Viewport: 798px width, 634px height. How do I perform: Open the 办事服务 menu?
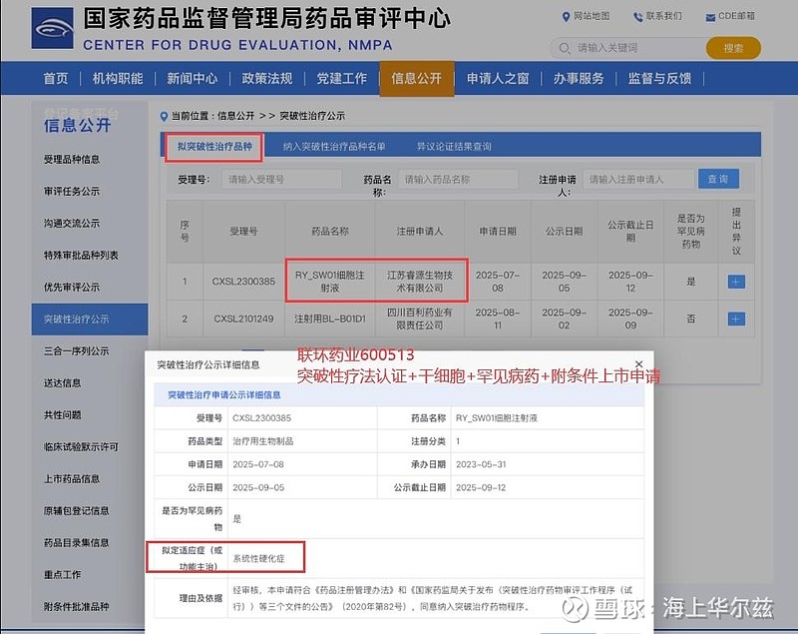579,79
